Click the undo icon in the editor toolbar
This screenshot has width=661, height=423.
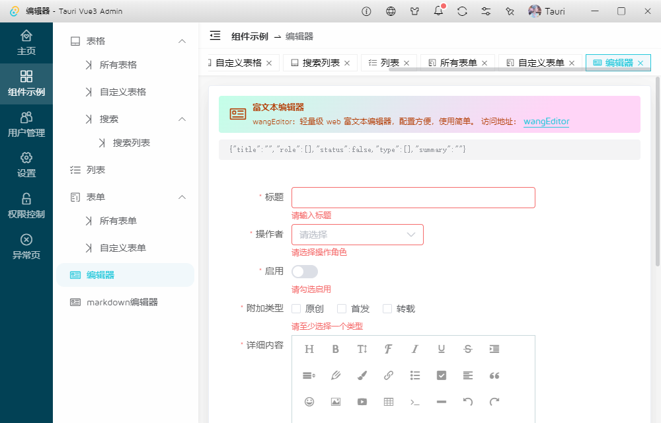(x=467, y=401)
